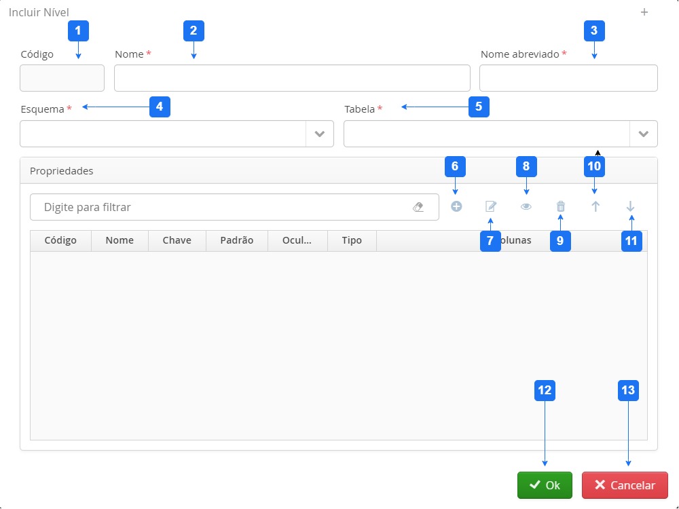The height and width of the screenshot is (509, 679).
Task: Click the delete property trash icon
Action: tap(561, 207)
